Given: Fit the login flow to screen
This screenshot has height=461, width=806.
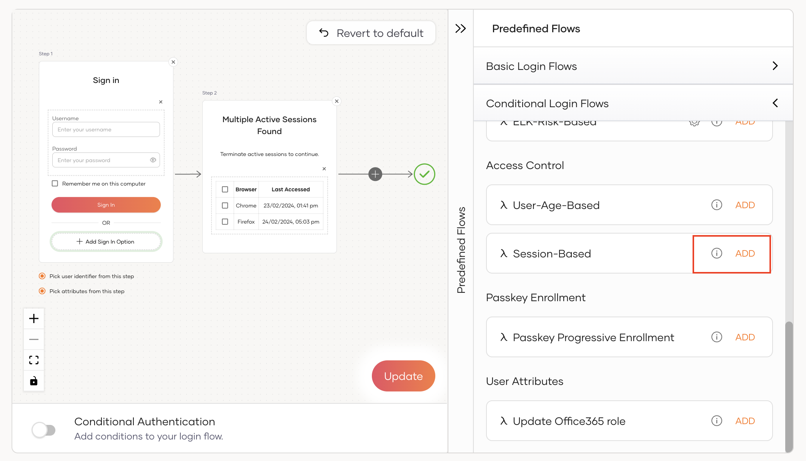Looking at the screenshot, I should (34, 360).
